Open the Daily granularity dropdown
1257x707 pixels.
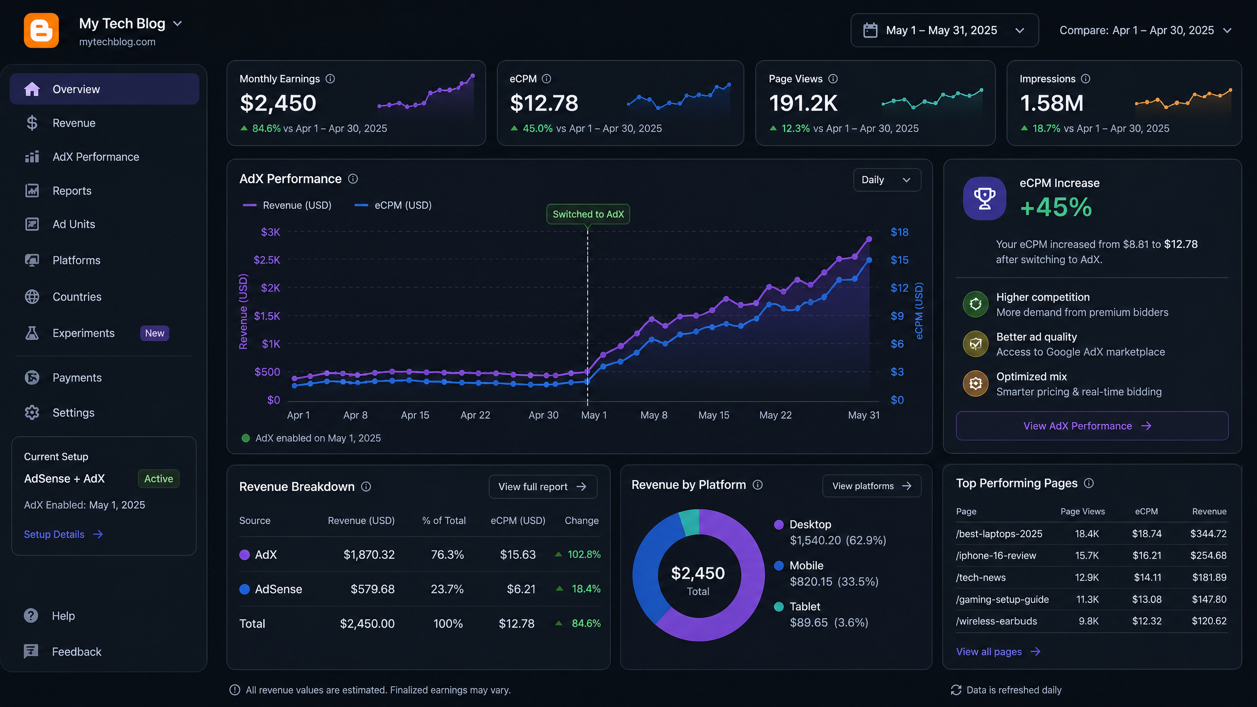pyautogui.click(x=887, y=180)
